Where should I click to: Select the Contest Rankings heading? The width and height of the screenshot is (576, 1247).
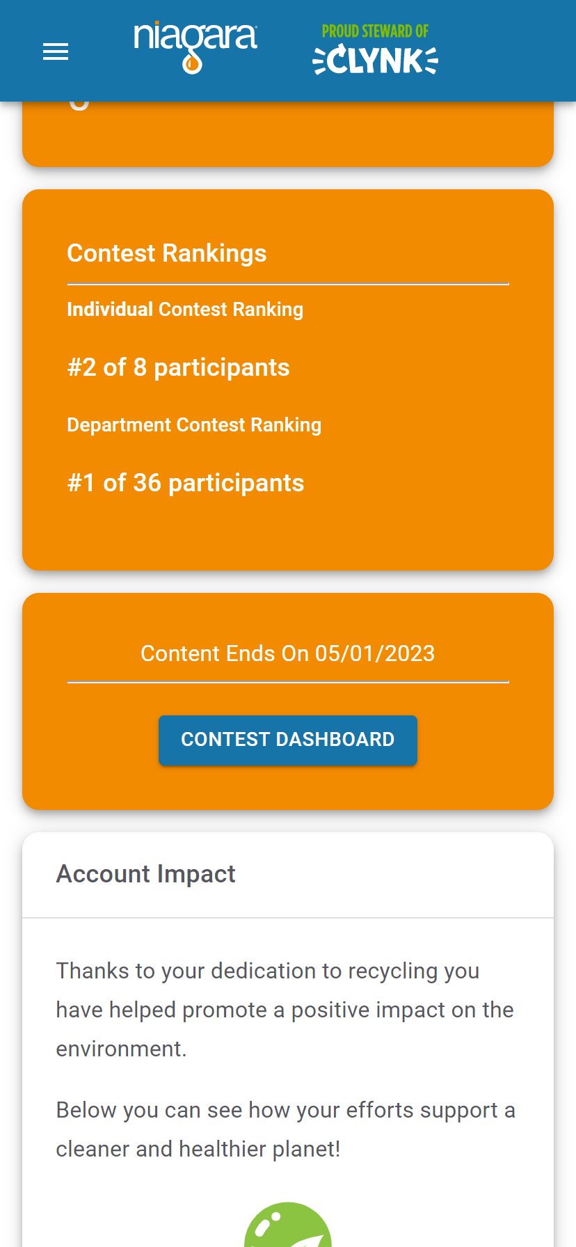pos(167,253)
